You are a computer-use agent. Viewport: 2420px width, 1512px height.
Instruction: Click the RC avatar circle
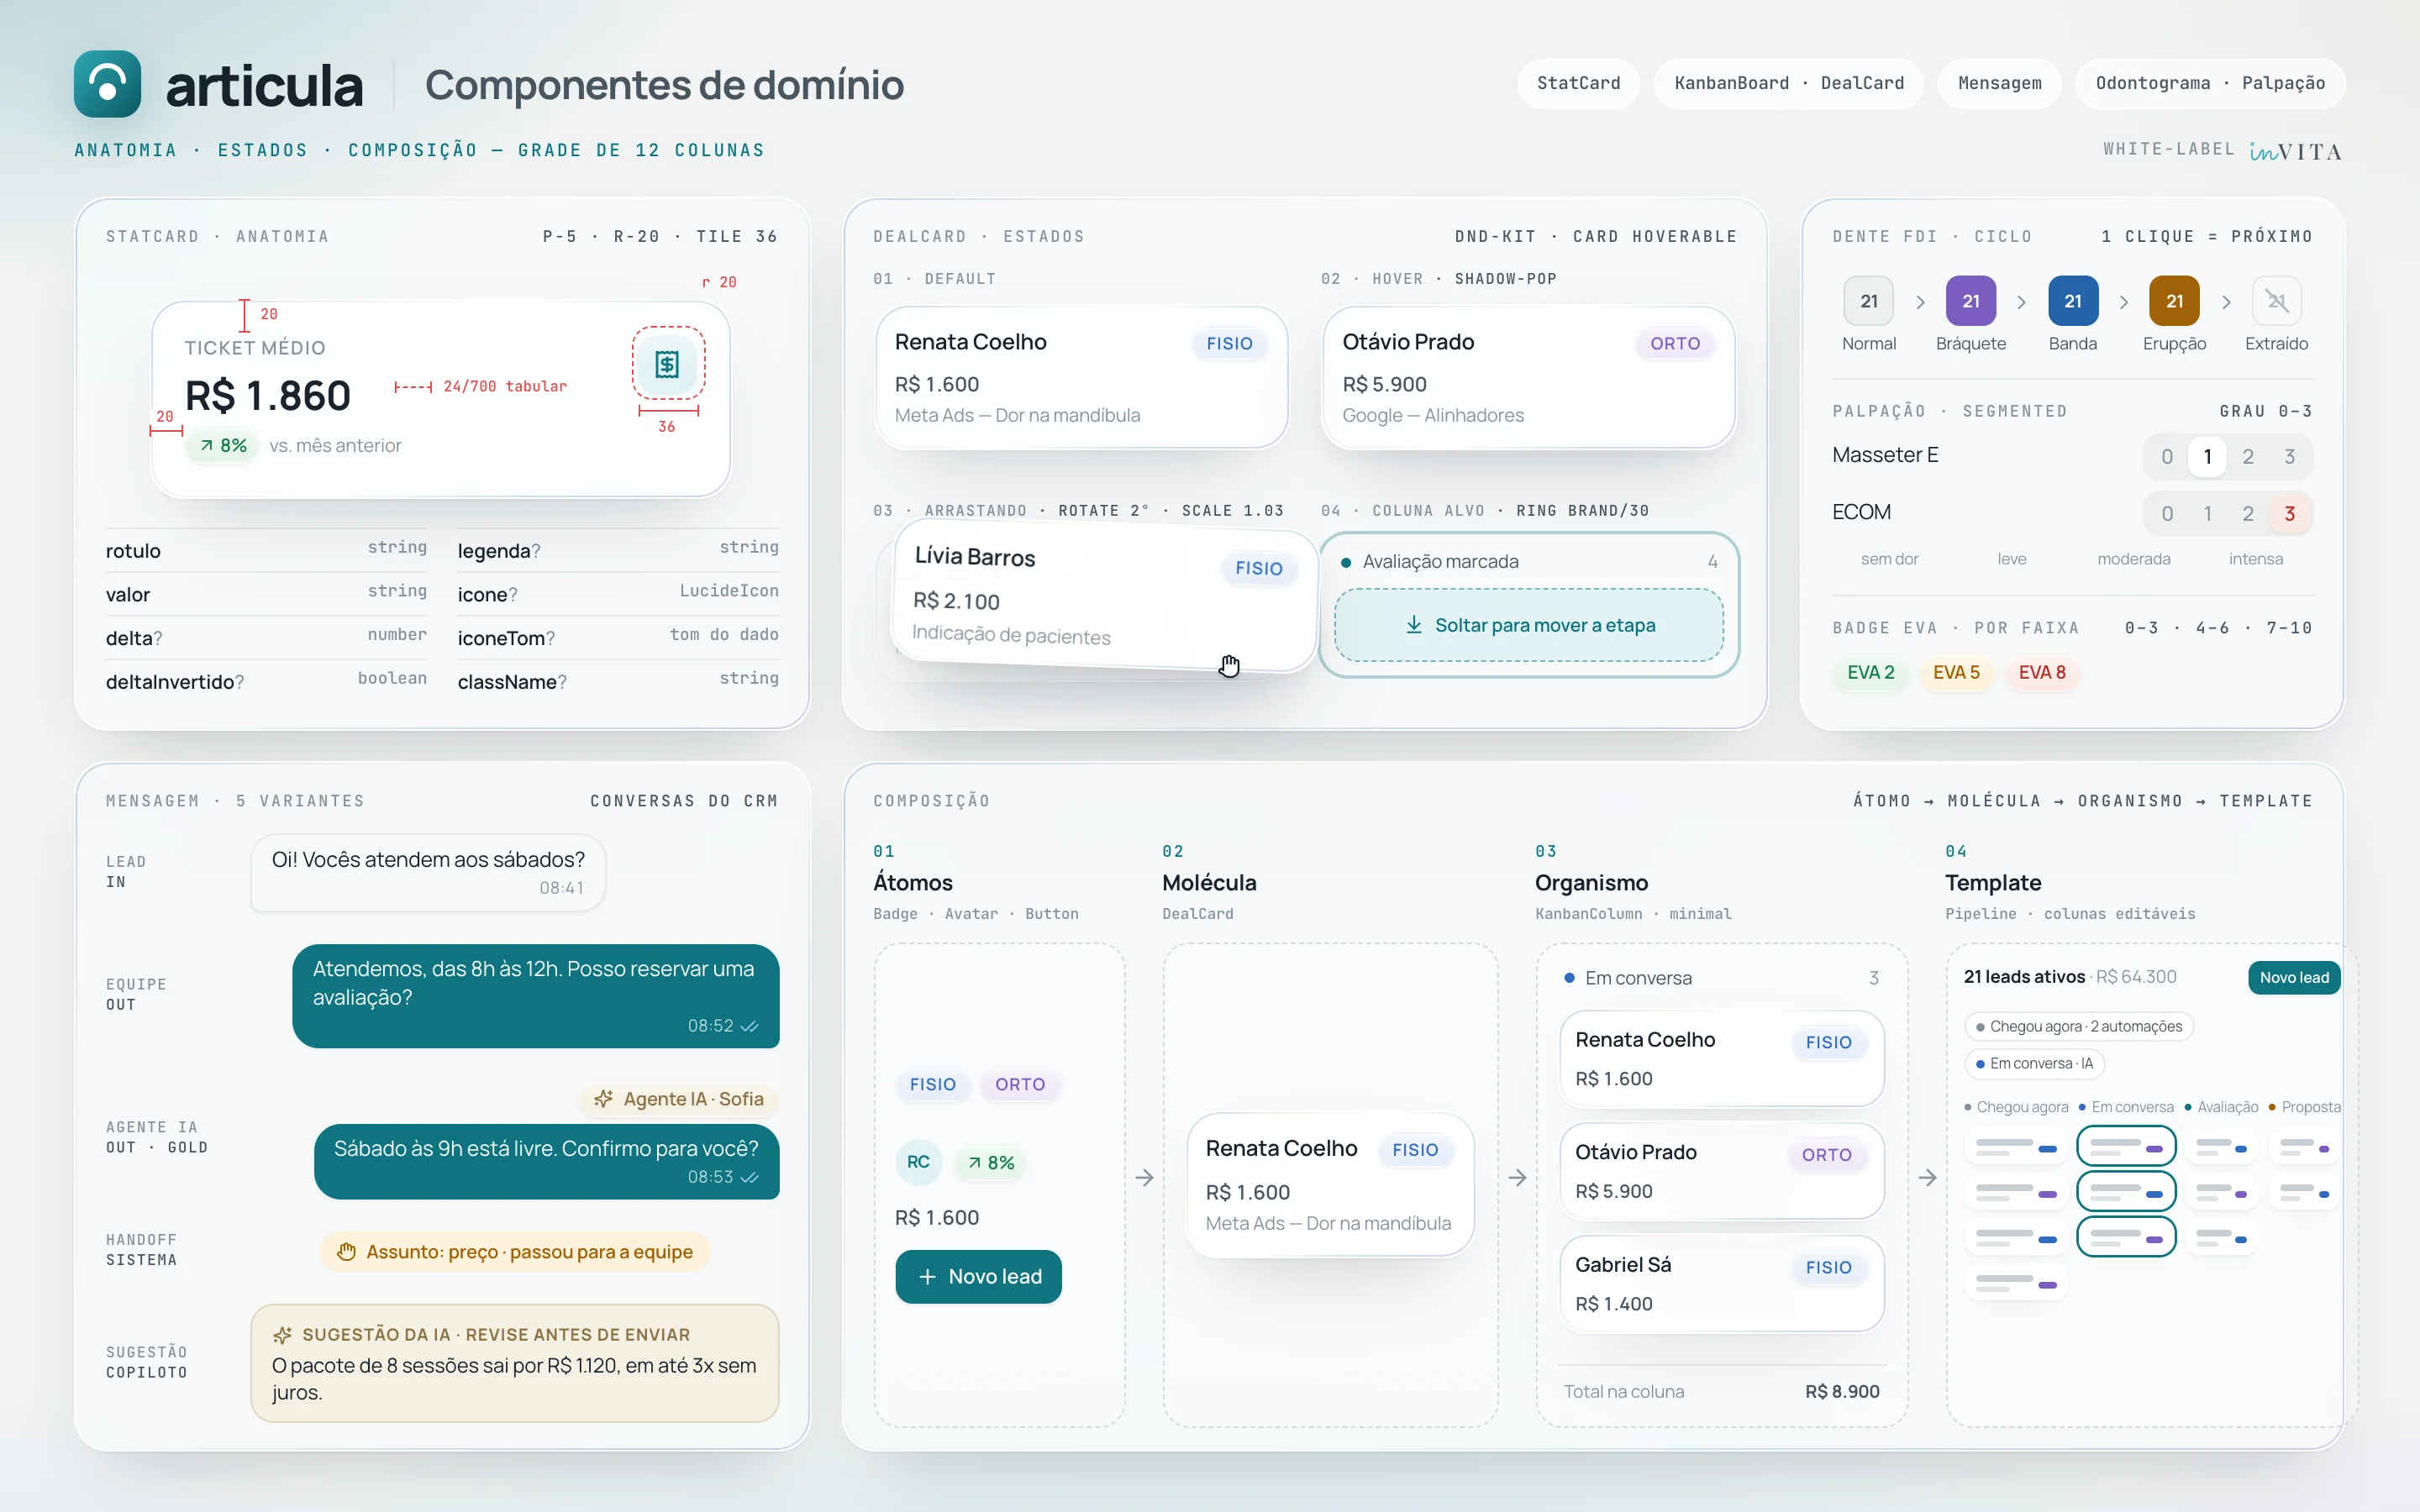(x=918, y=1161)
